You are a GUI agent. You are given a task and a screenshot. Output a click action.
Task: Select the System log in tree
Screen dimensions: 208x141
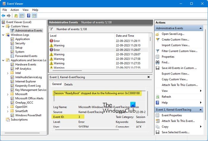tap(20, 52)
